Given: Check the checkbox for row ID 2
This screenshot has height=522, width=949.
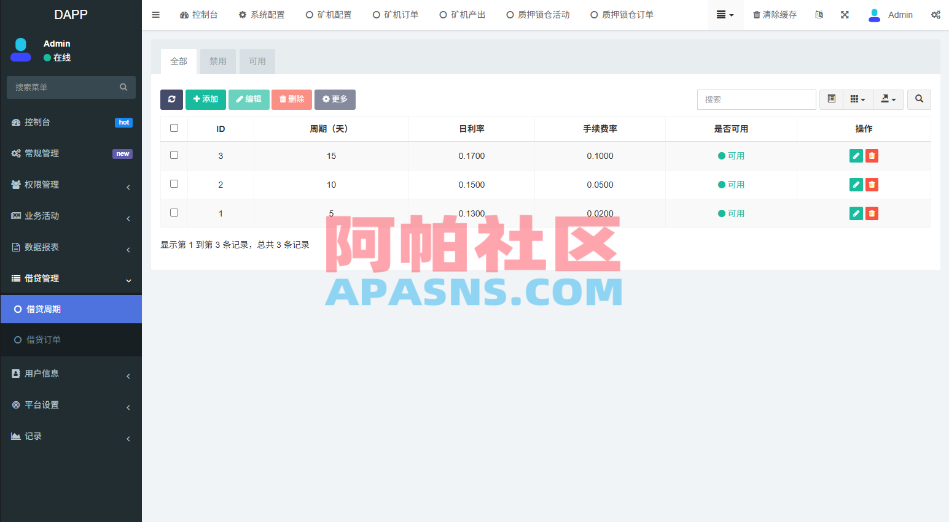Looking at the screenshot, I should 174,184.
